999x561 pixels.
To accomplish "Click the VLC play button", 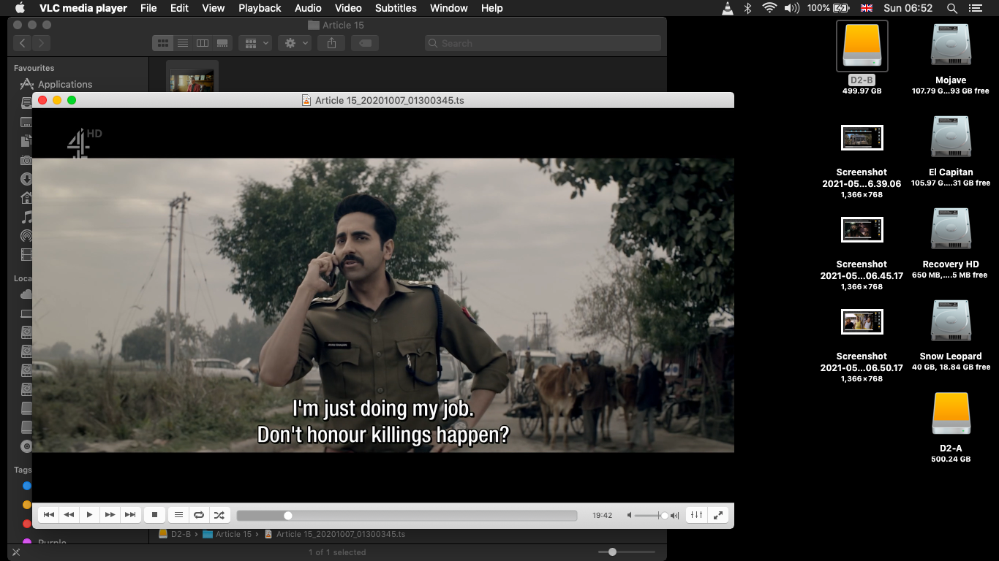I will pos(89,515).
